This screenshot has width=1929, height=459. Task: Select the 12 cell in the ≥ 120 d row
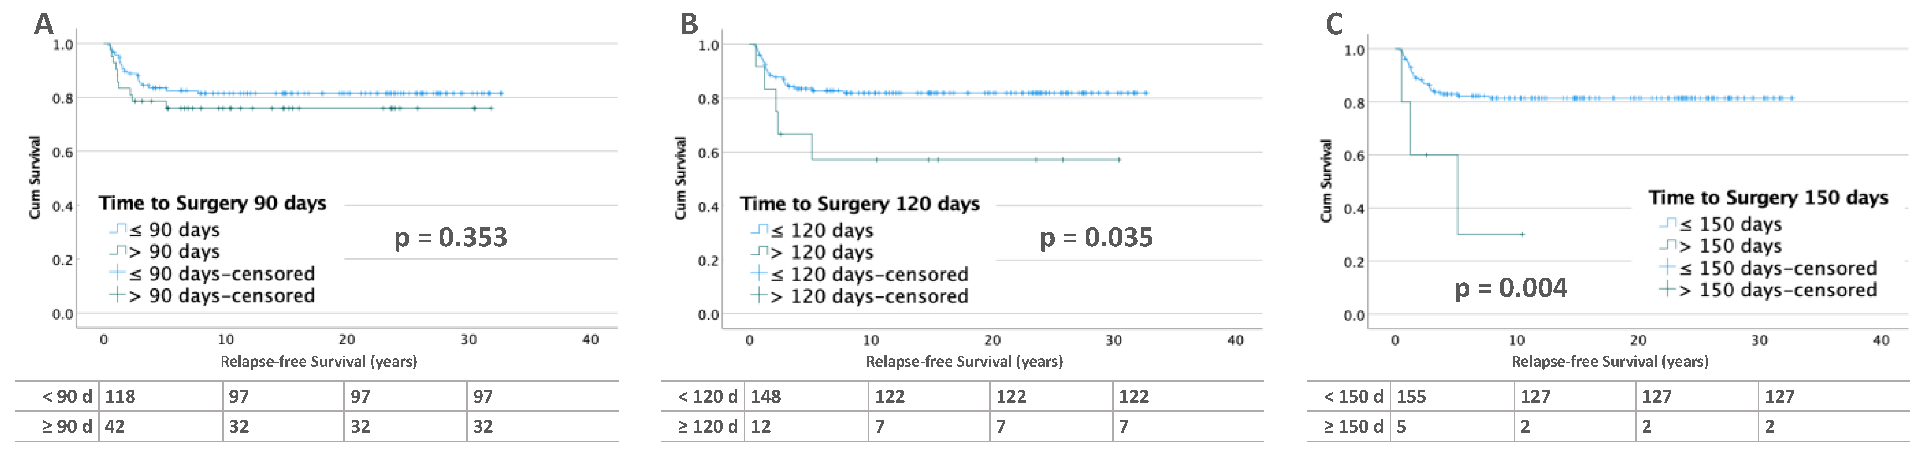click(x=760, y=426)
